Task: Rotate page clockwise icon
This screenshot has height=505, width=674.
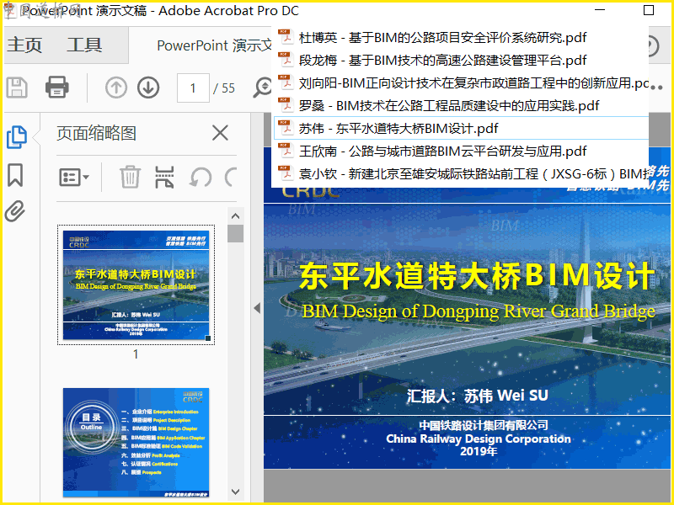Action: click(231, 177)
